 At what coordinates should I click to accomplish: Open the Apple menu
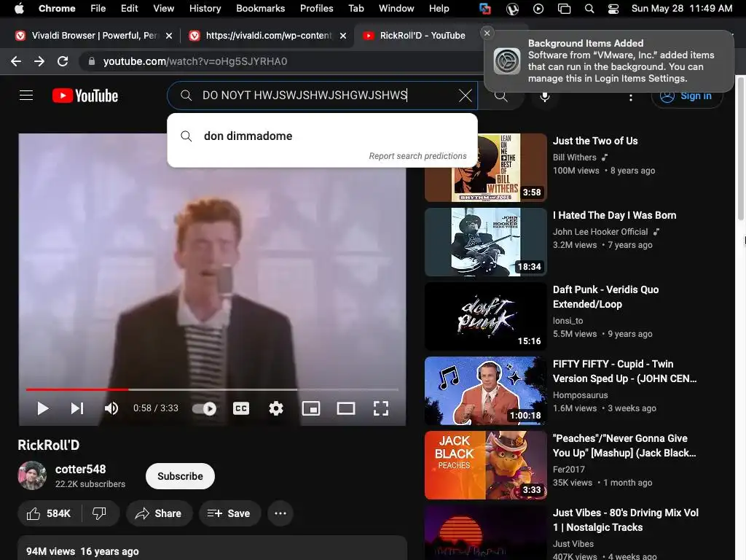click(x=19, y=9)
